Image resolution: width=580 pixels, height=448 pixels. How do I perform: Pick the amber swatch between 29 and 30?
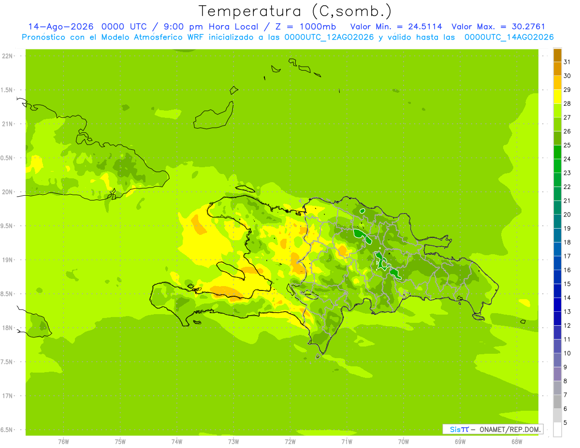[x=557, y=83]
